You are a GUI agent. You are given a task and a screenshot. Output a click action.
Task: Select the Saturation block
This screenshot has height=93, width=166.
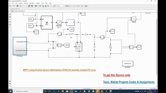click(59, 22)
